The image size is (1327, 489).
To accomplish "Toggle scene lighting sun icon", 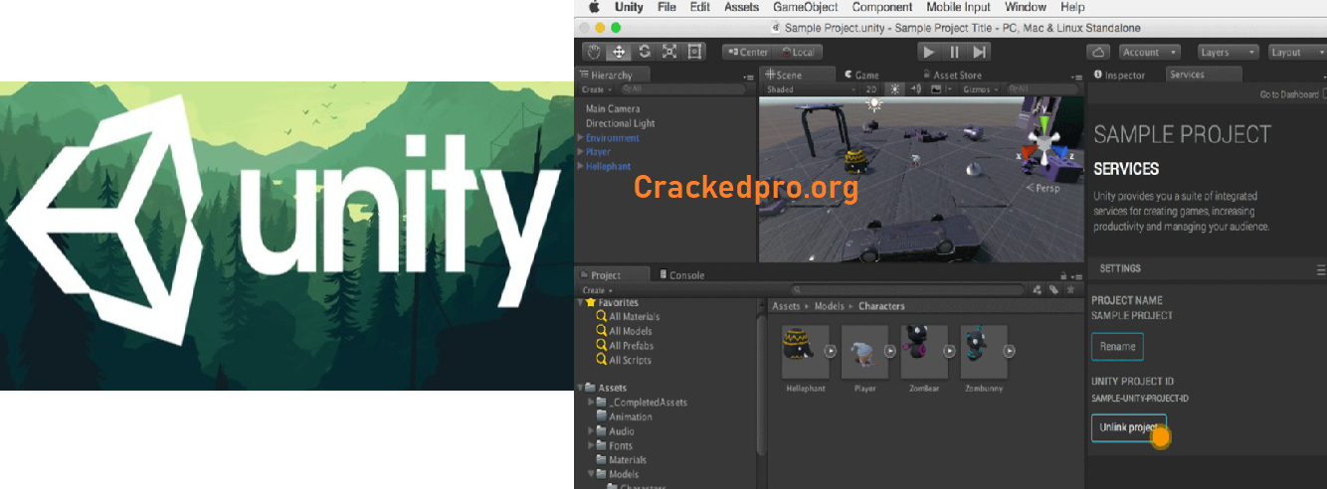I will (894, 89).
